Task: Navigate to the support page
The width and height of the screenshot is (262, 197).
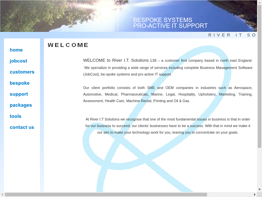Action: coord(19,94)
